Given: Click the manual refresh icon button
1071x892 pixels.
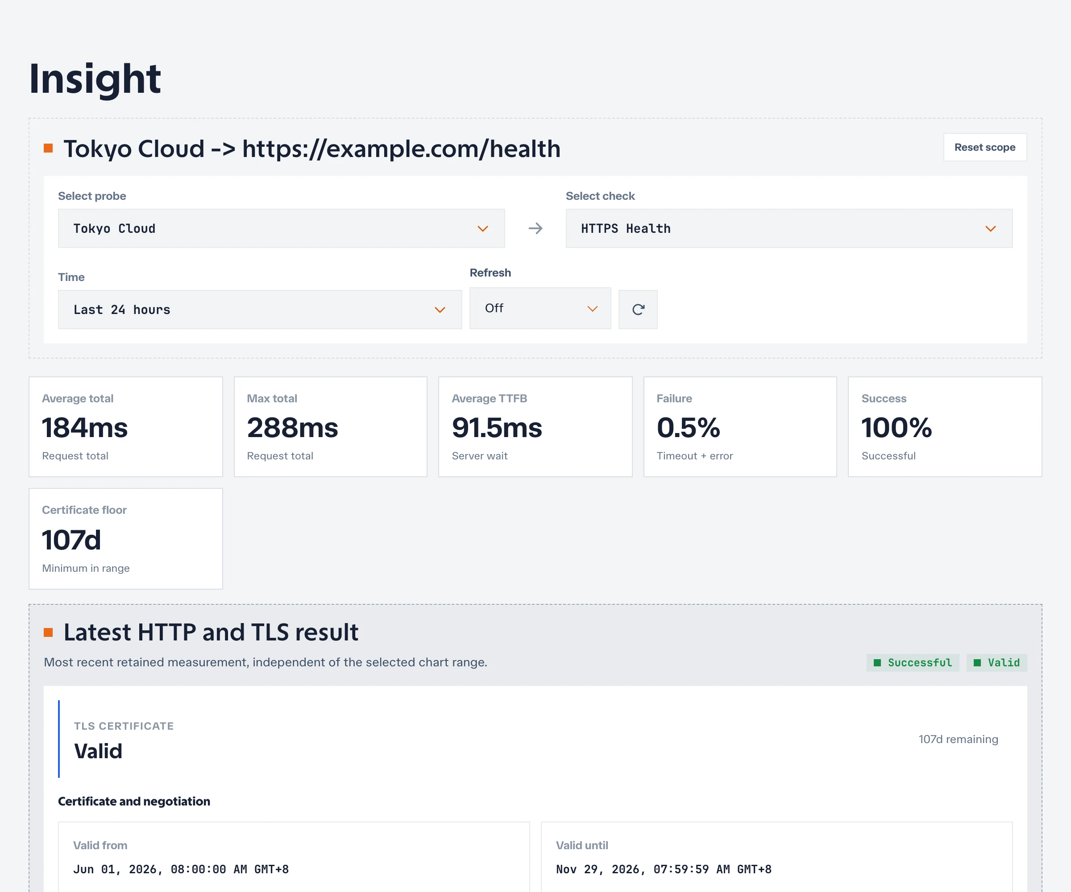Looking at the screenshot, I should (638, 310).
